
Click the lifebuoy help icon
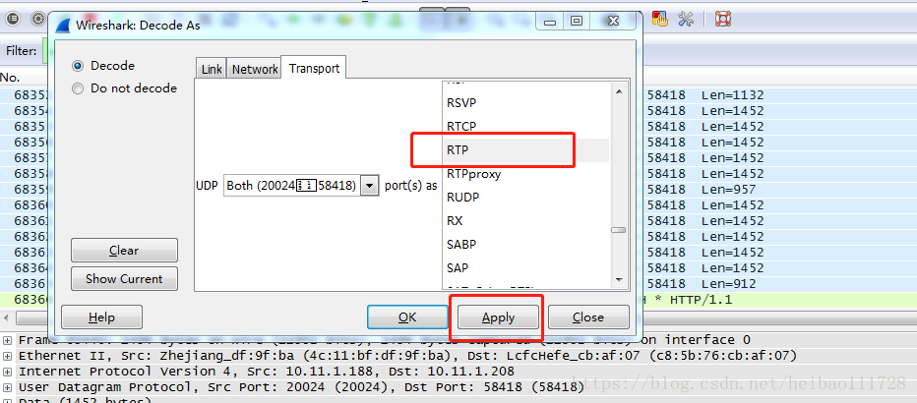tap(723, 19)
